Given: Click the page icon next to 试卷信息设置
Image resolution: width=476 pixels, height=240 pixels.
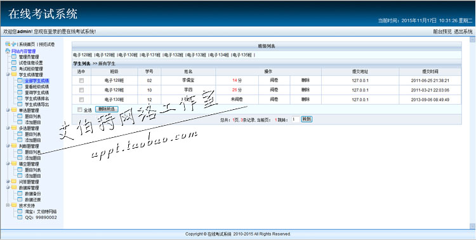Looking at the screenshot, I should pyautogui.click(x=14, y=63).
